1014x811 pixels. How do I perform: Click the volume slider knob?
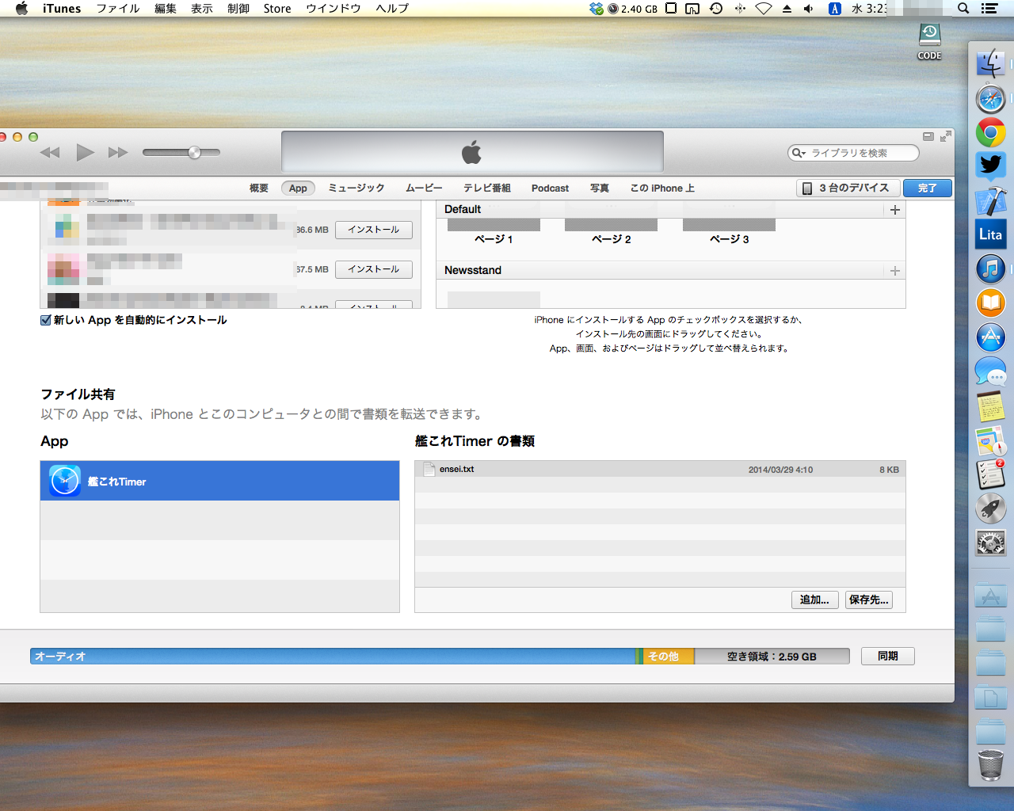pos(194,153)
